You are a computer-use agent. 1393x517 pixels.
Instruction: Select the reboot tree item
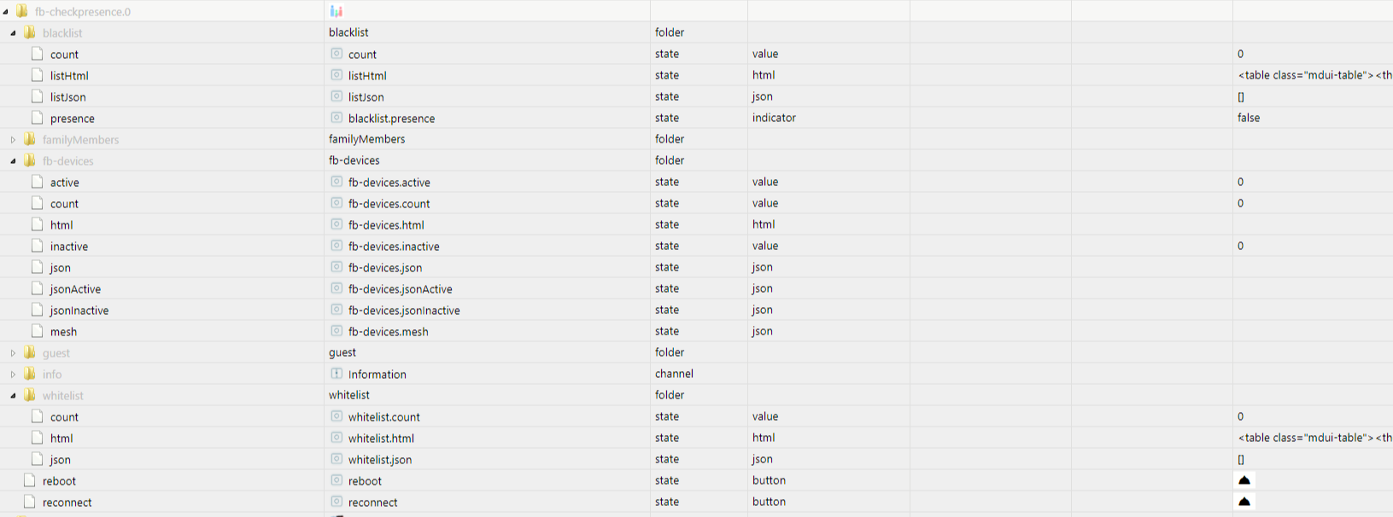click(59, 481)
